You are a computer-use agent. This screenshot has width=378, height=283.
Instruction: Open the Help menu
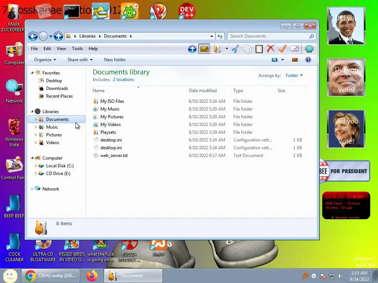(93, 49)
